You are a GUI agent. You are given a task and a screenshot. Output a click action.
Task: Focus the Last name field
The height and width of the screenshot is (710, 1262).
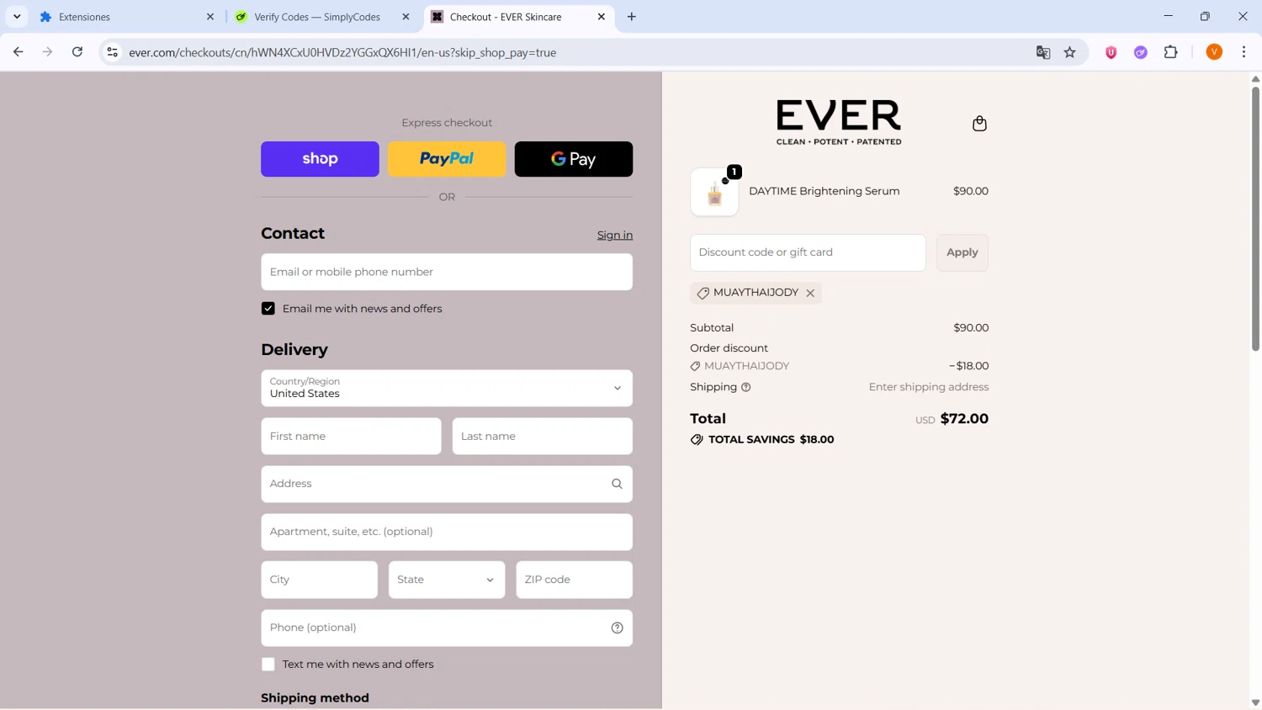(543, 437)
